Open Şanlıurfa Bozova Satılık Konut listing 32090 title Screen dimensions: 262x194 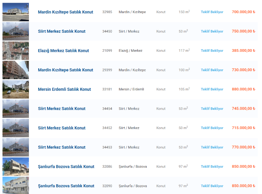(x=66, y=186)
